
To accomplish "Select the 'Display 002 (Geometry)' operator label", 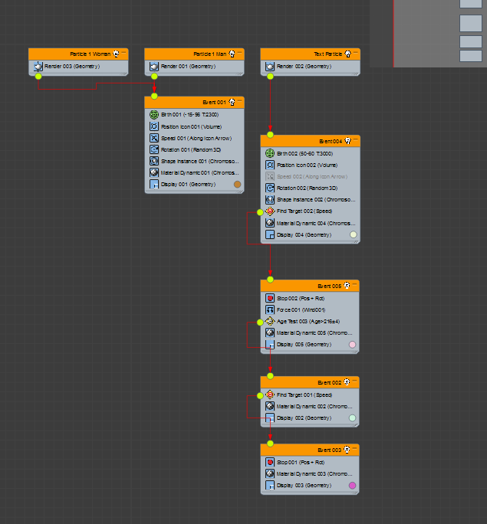I will pyautogui.click(x=304, y=418).
